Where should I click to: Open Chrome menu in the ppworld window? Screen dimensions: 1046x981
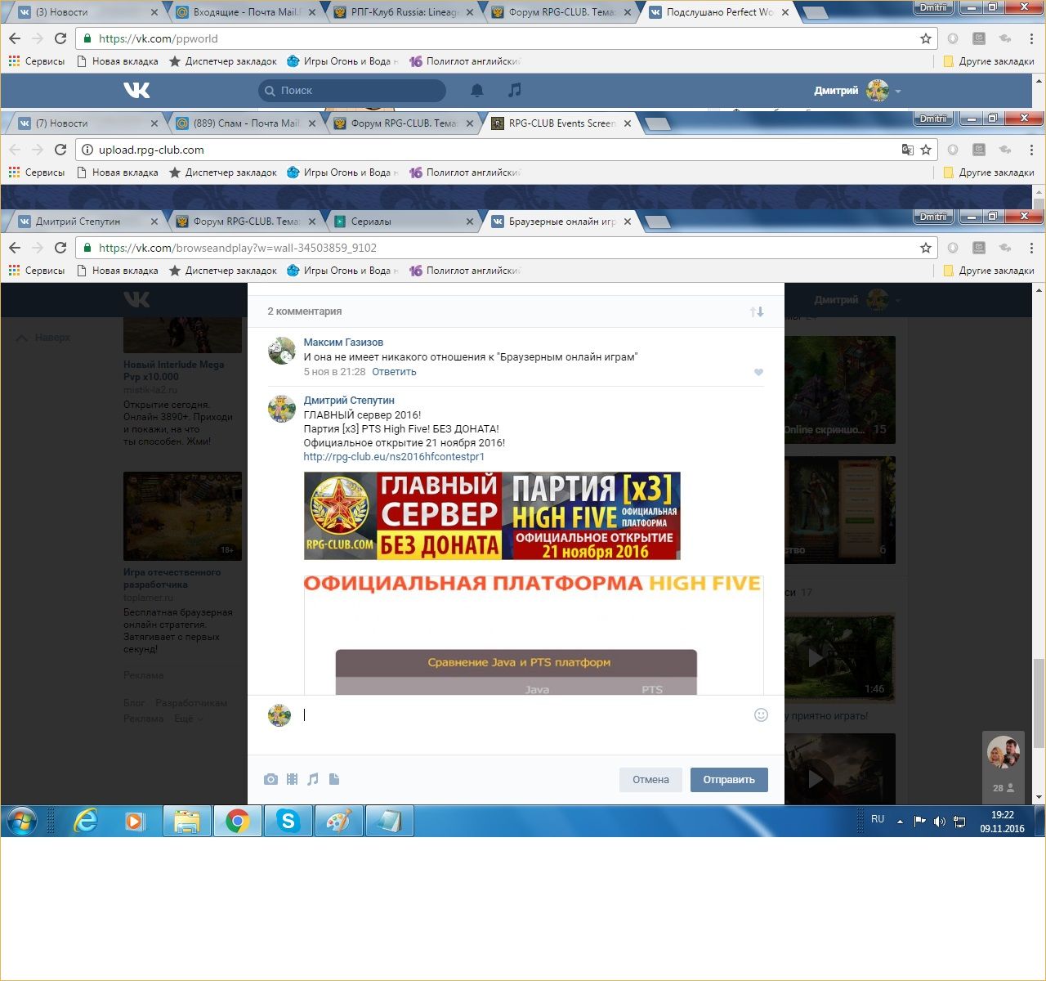[1031, 38]
